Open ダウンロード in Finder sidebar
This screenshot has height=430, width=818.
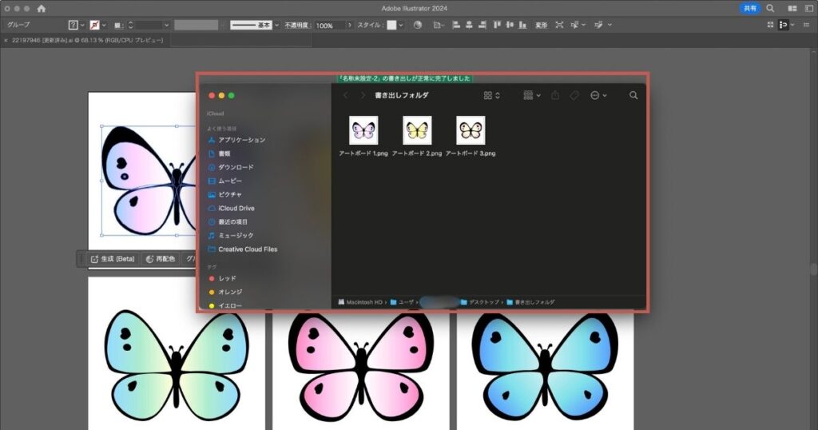[x=236, y=167]
